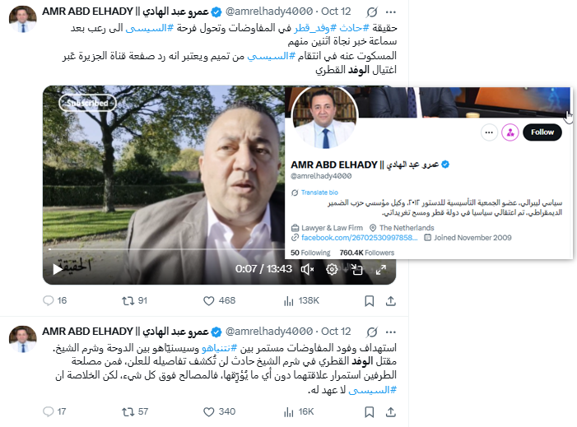The height and width of the screenshot is (427, 577).
Task: Open three-dot more menu on second tweet
Action: point(390,332)
